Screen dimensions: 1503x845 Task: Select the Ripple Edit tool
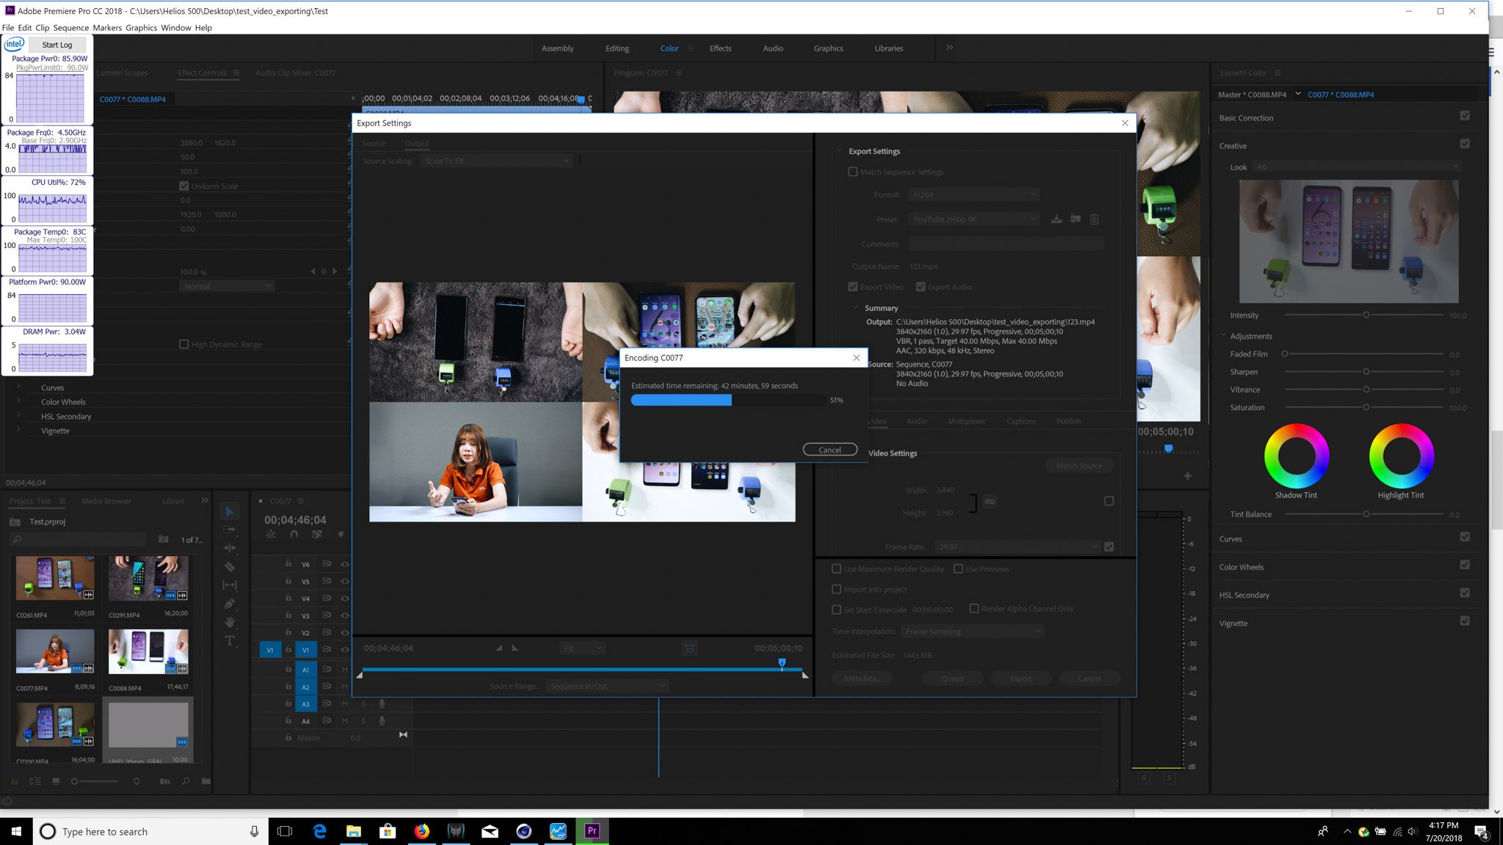click(230, 548)
